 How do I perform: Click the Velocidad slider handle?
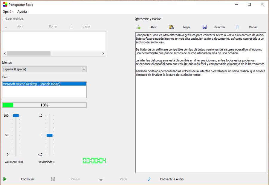click(50, 135)
